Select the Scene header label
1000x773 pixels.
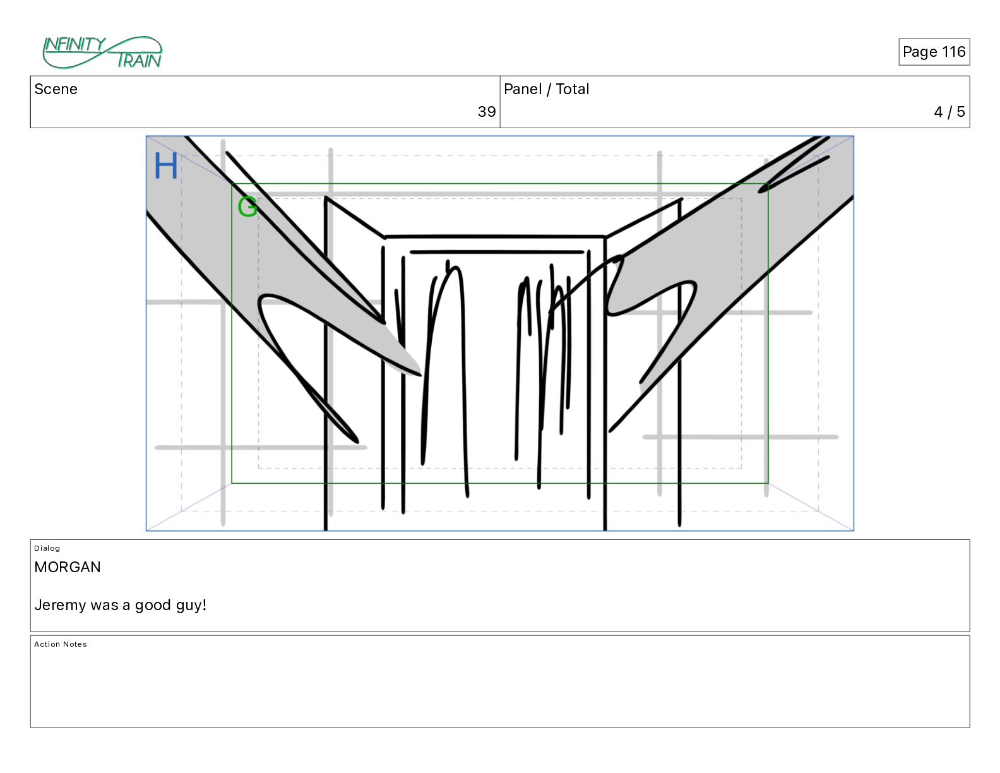tap(56, 89)
